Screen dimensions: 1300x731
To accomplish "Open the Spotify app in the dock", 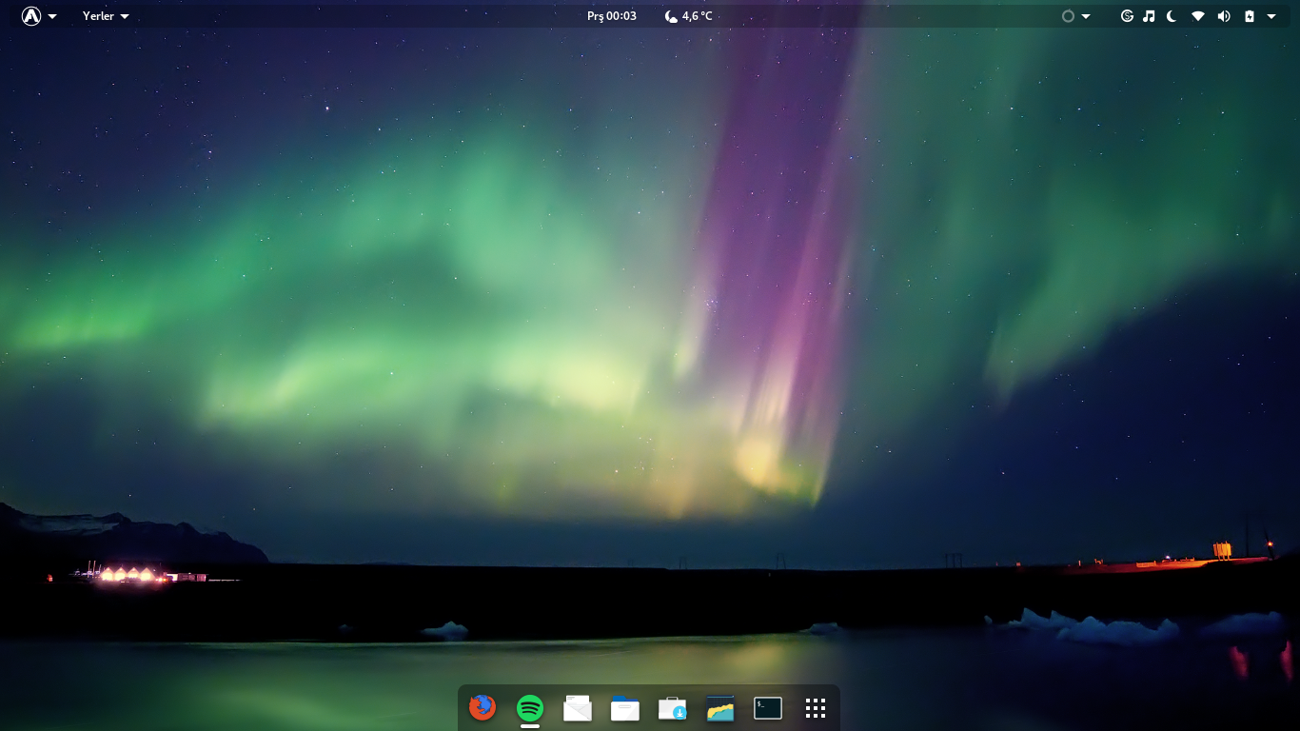I will 530,707.
